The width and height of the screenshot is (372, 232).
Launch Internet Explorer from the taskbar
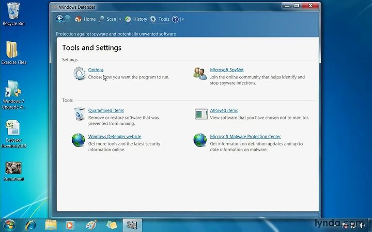point(30,225)
